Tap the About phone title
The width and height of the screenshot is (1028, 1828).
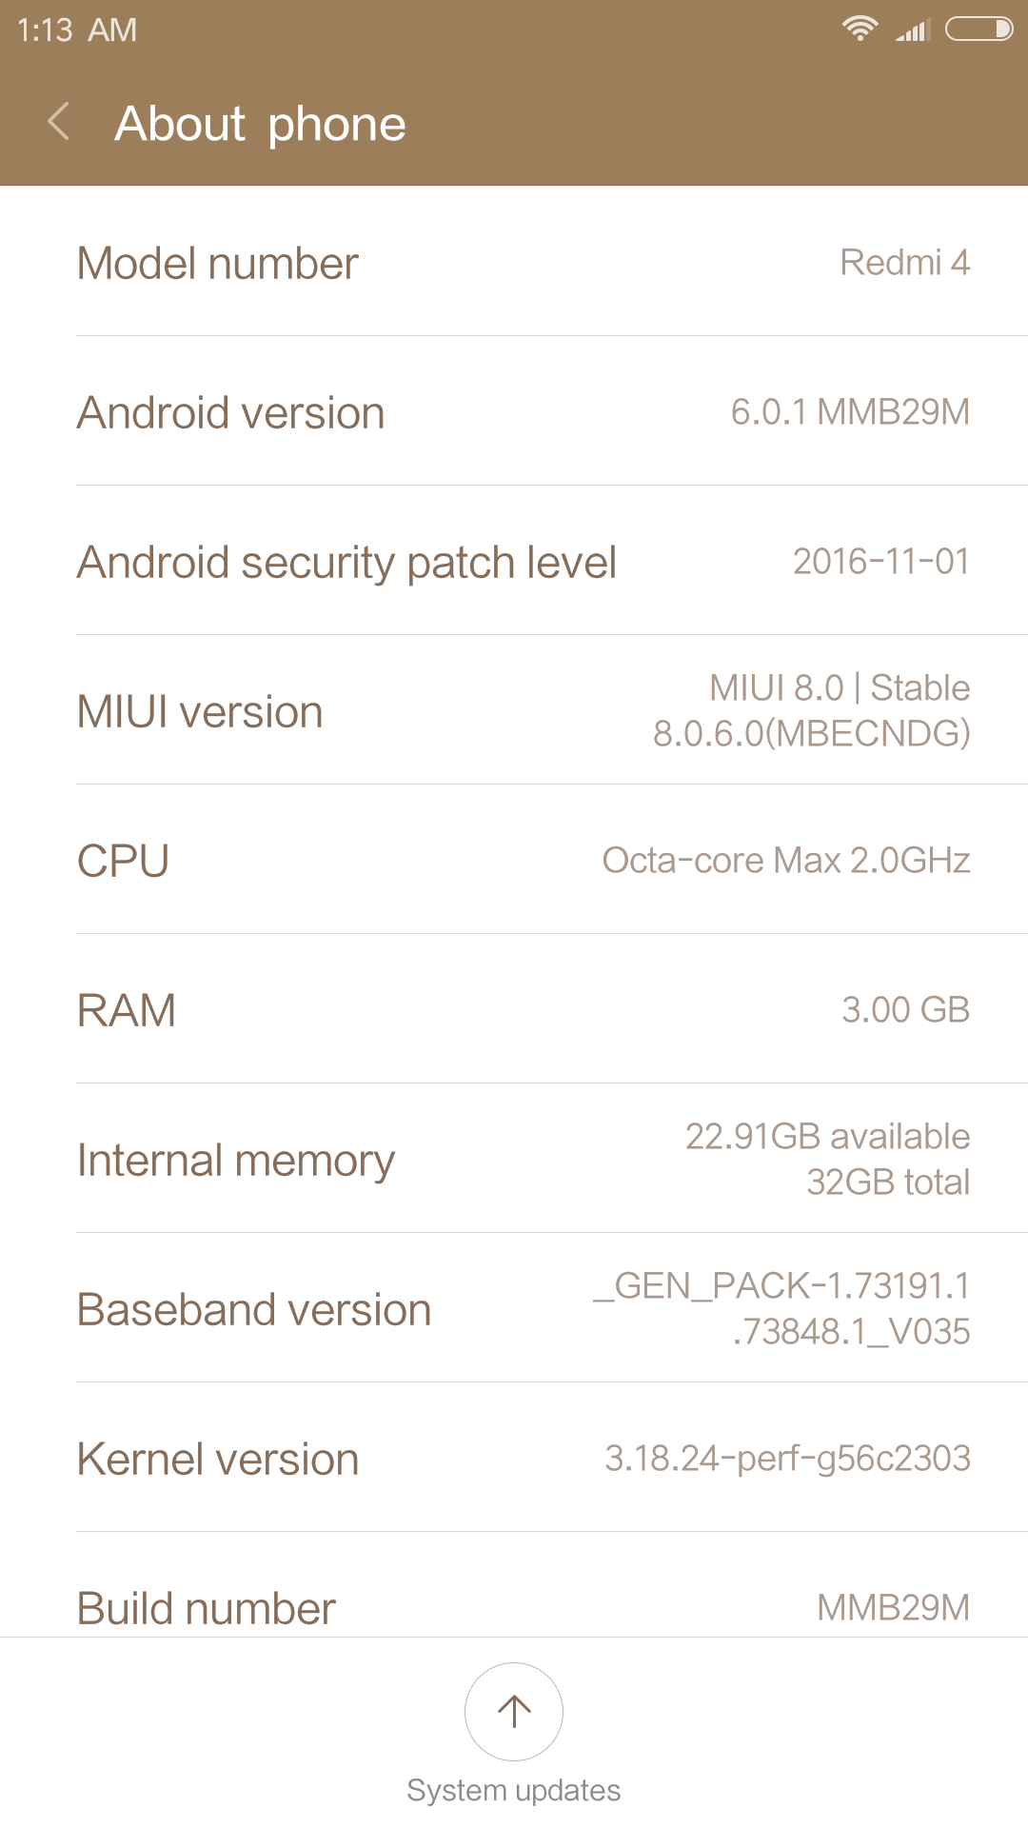pyautogui.click(x=261, y=124)
